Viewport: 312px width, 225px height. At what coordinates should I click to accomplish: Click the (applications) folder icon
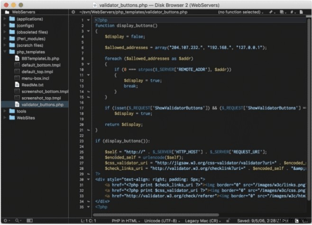11,19
